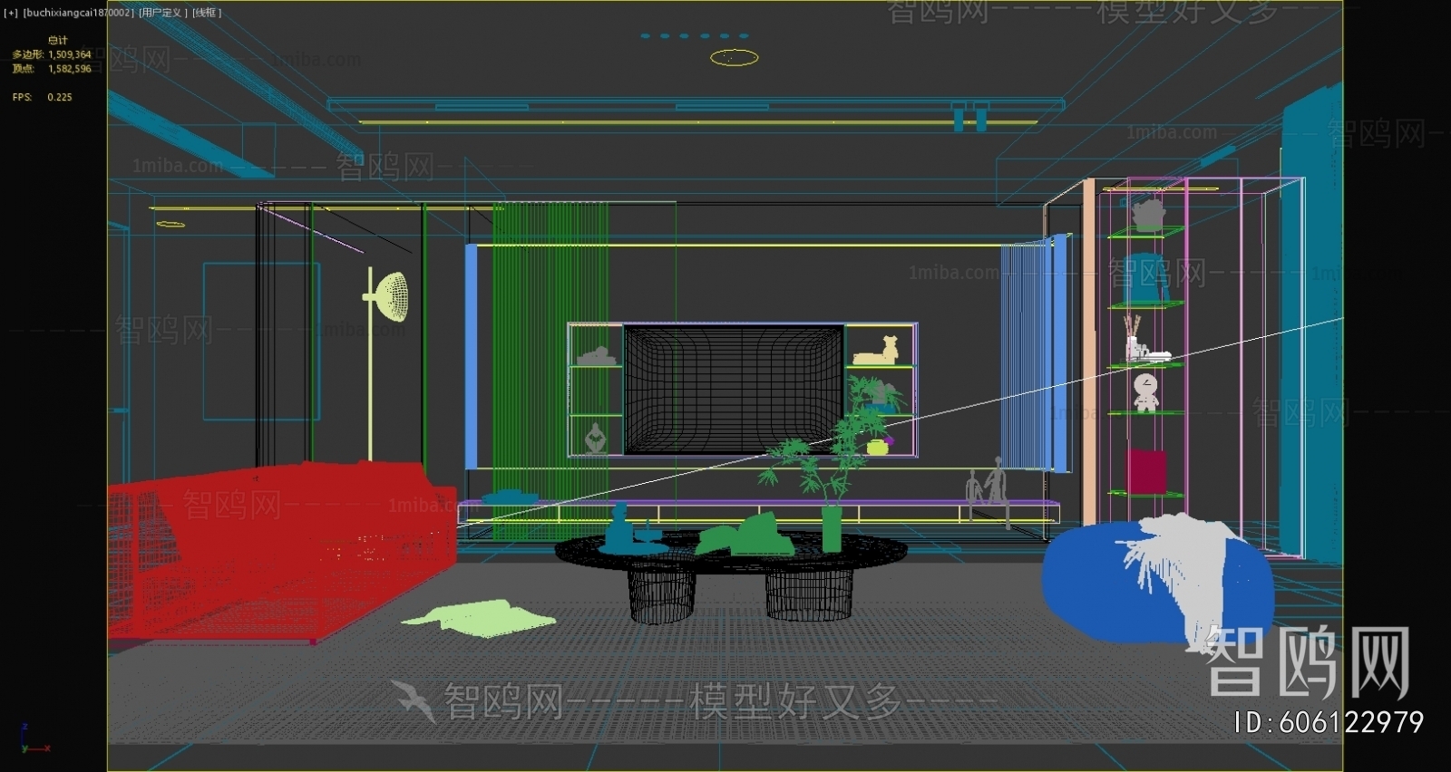Open the 线框 wireframe display menu
Image resolution: width=1451 pixels, height=772 pixels.
pyautogui.click(x=207, y=13)
